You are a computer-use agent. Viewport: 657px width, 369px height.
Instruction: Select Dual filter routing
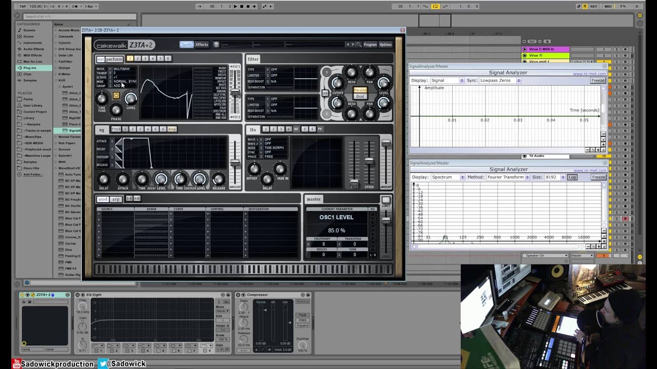(360, 96)
